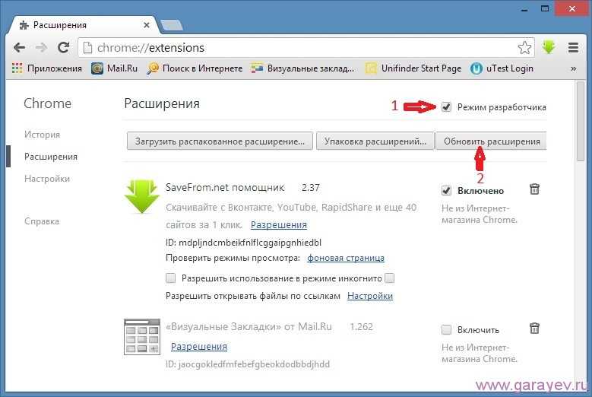Open the Настройки link of SaveFrom.net
This screenshot has height=397, width=592.
pyautogui.click(x=370, y=296)
